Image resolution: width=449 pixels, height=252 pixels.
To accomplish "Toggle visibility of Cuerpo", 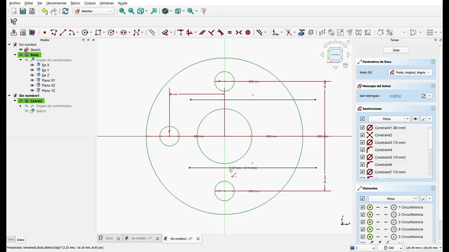I will (x=21, y=101).
